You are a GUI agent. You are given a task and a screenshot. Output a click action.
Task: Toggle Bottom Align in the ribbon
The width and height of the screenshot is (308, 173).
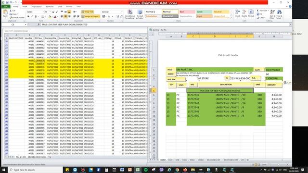pos(69,12)
